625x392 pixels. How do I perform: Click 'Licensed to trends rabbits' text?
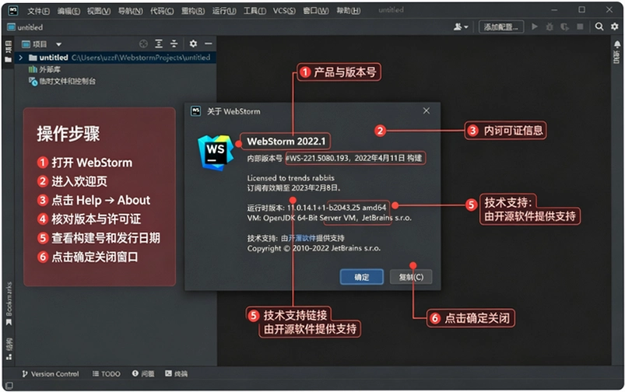290,177
